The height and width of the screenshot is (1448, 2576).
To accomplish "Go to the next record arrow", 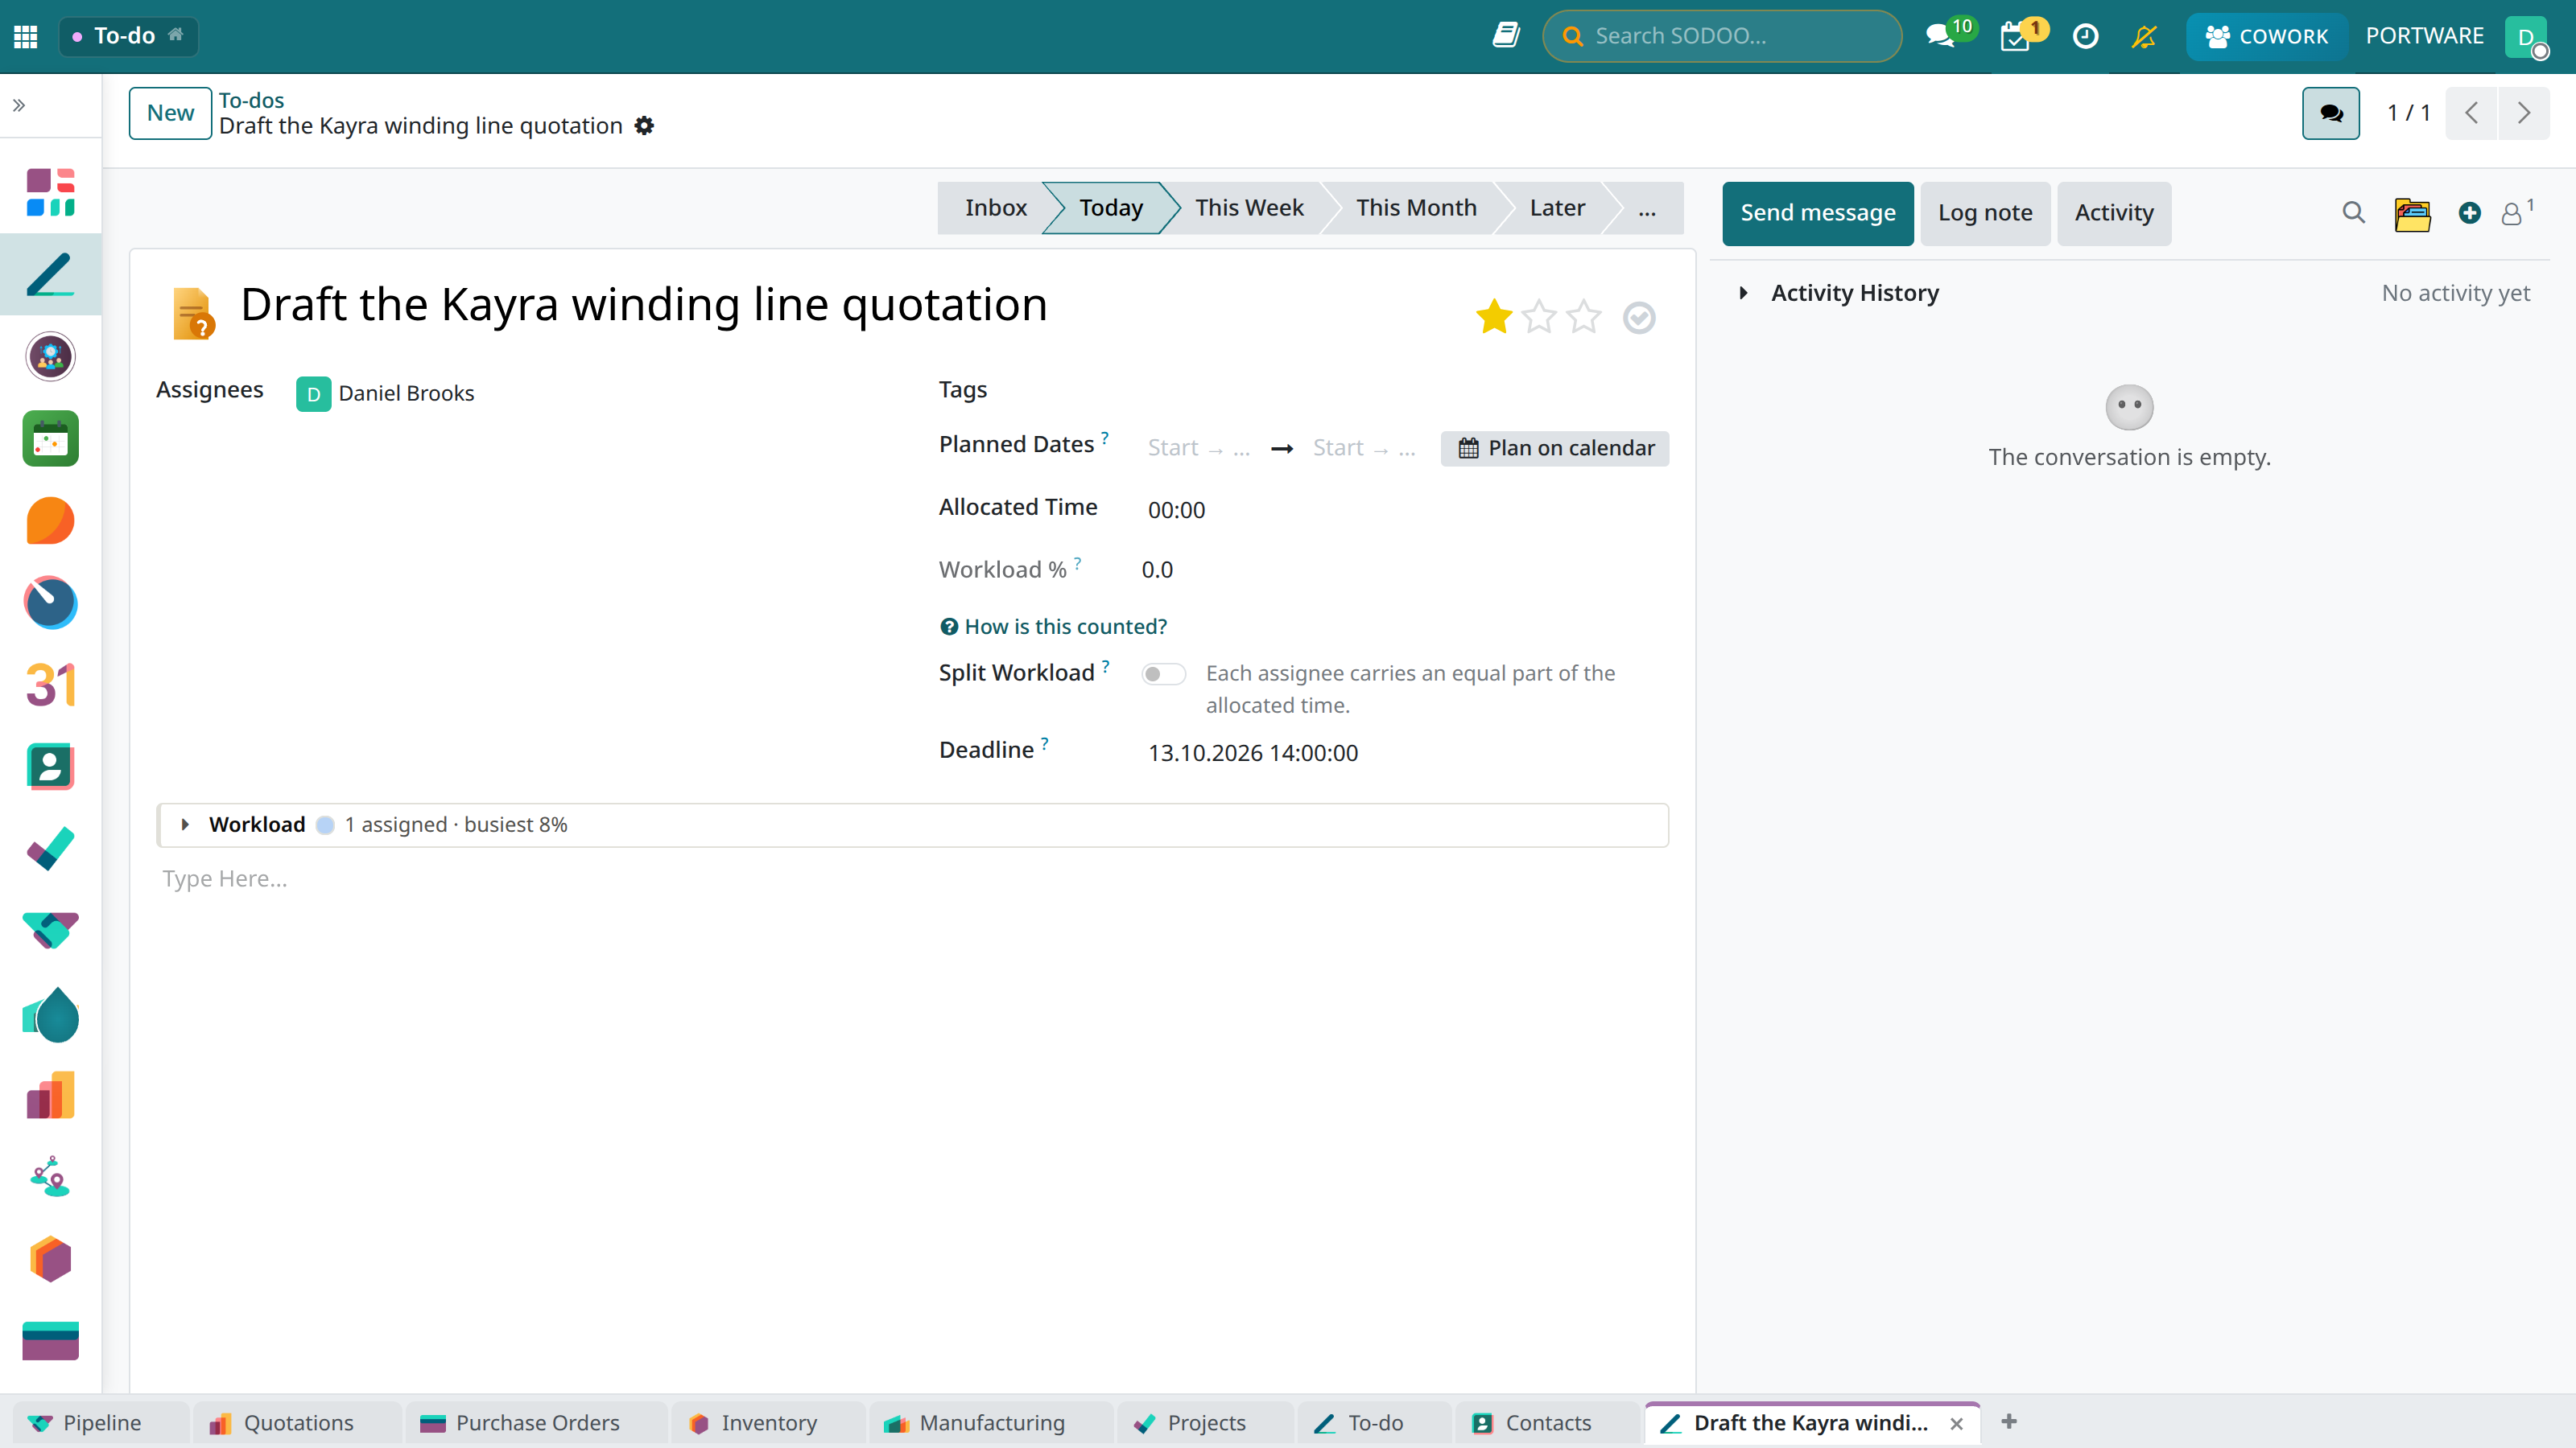I will [x=2524, y=113].
